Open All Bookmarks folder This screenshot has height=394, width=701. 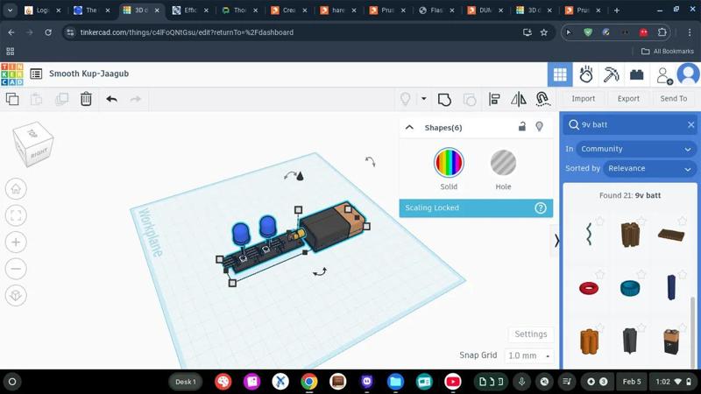click(x=667, y=52)
